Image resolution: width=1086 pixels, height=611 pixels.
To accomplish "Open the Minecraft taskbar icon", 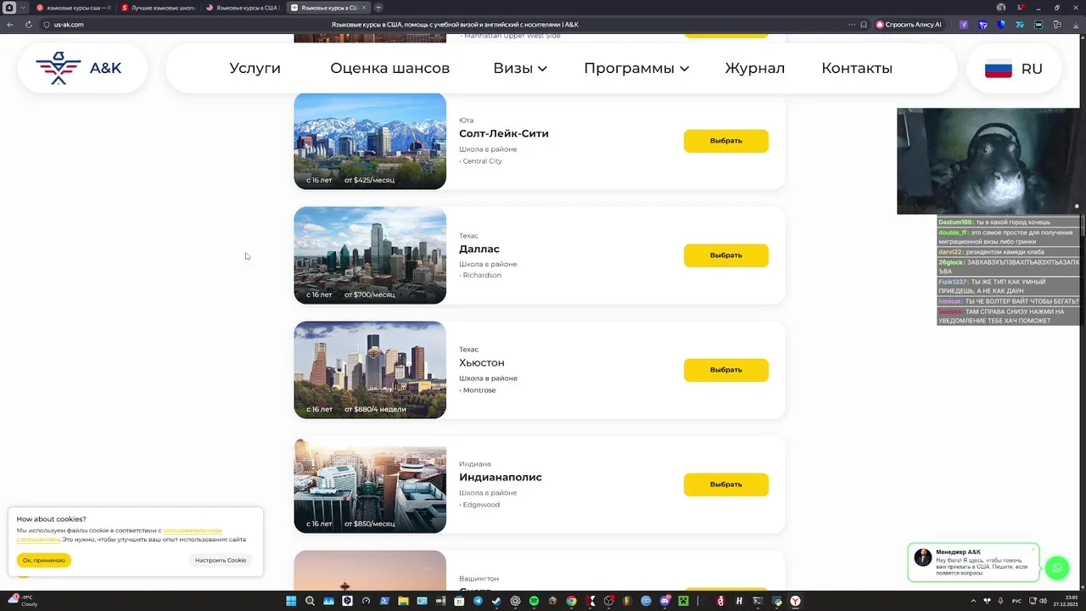I will tap(683, 601).
